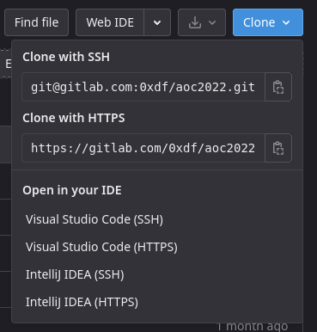Choose IntelliJ IDEA (SSH) option
Screen dimensions: 317x332
(x=75, y=274)
